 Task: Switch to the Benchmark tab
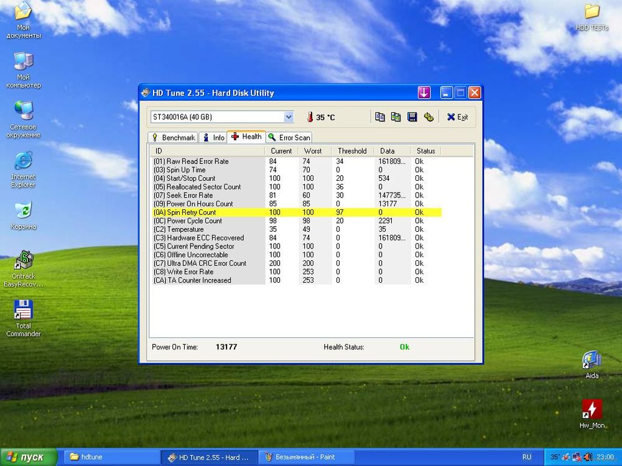tap(173, 137)
